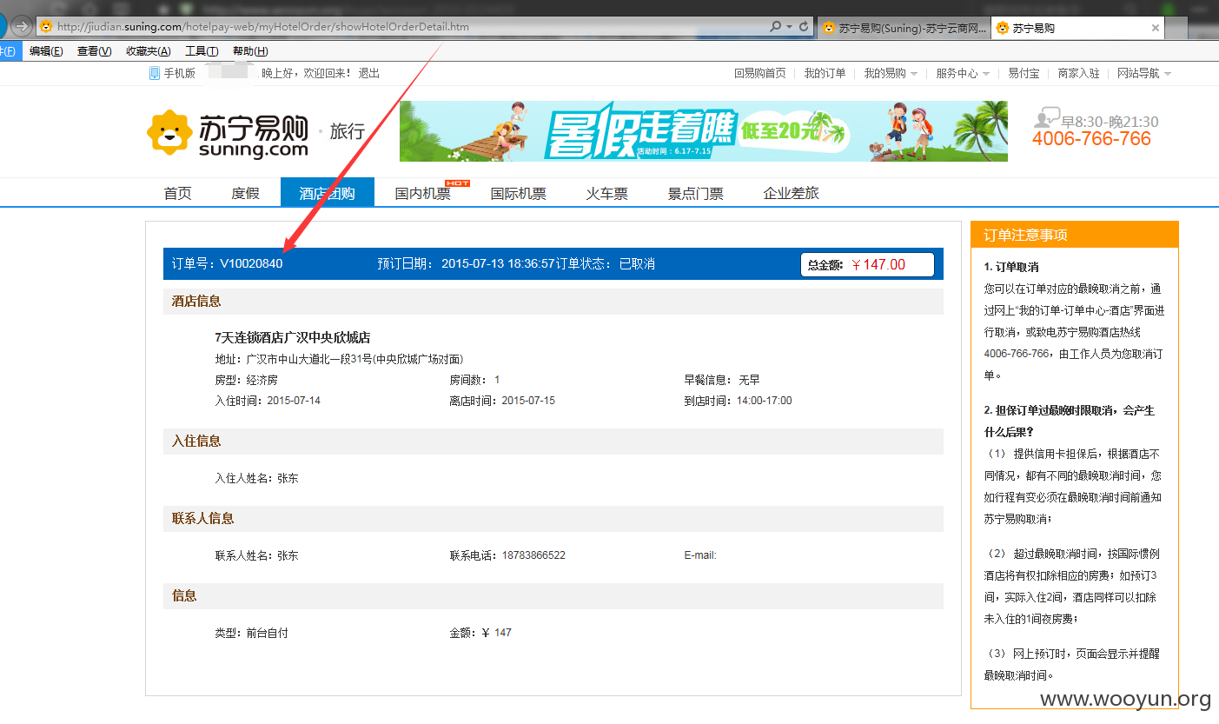
Task: Click the 早餐信息: 无早 text
Action: point(722,380)
